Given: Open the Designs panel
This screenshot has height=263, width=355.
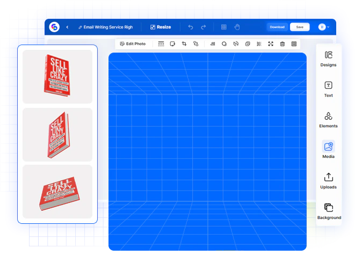Looking at the screenshot, I should coord(328,59).
